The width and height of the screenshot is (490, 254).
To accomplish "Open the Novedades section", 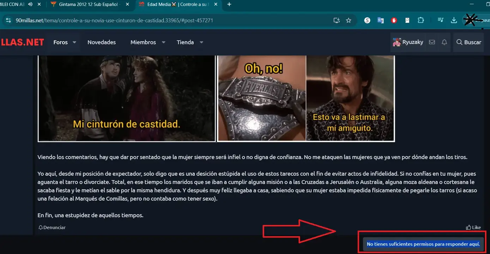I will pyautogui.click(x=102, y=42).
